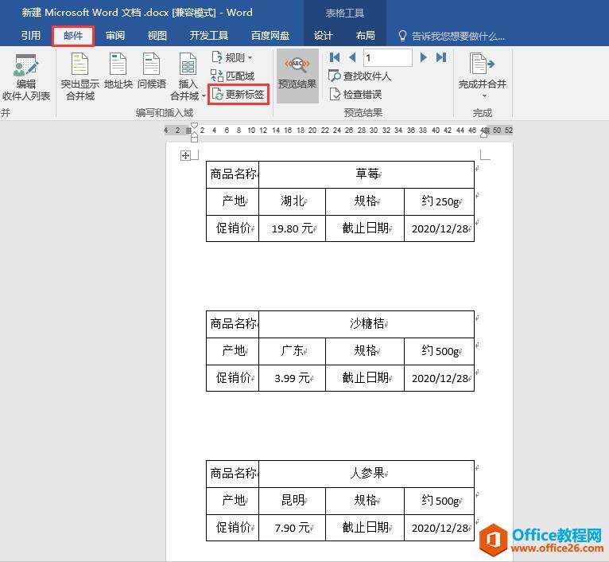
Task: Go to next record
Action: coord(423,57)
